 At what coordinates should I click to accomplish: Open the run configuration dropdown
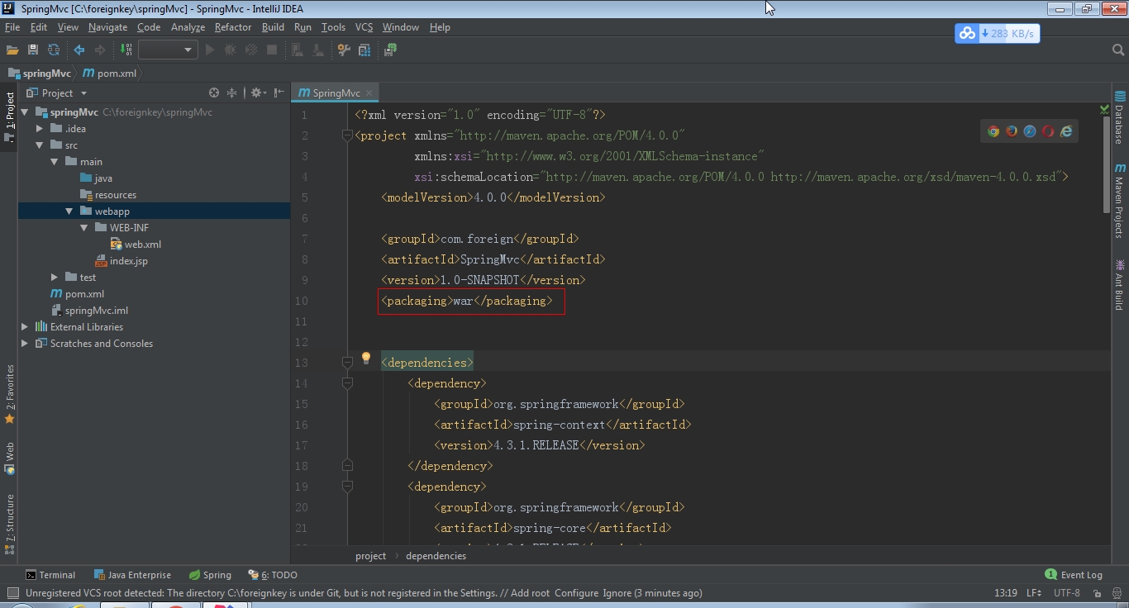click(168, 50)
